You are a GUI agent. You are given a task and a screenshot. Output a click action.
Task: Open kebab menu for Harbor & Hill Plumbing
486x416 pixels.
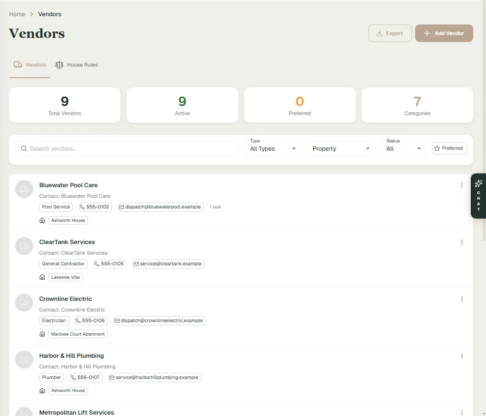click(x=462, y=356)
